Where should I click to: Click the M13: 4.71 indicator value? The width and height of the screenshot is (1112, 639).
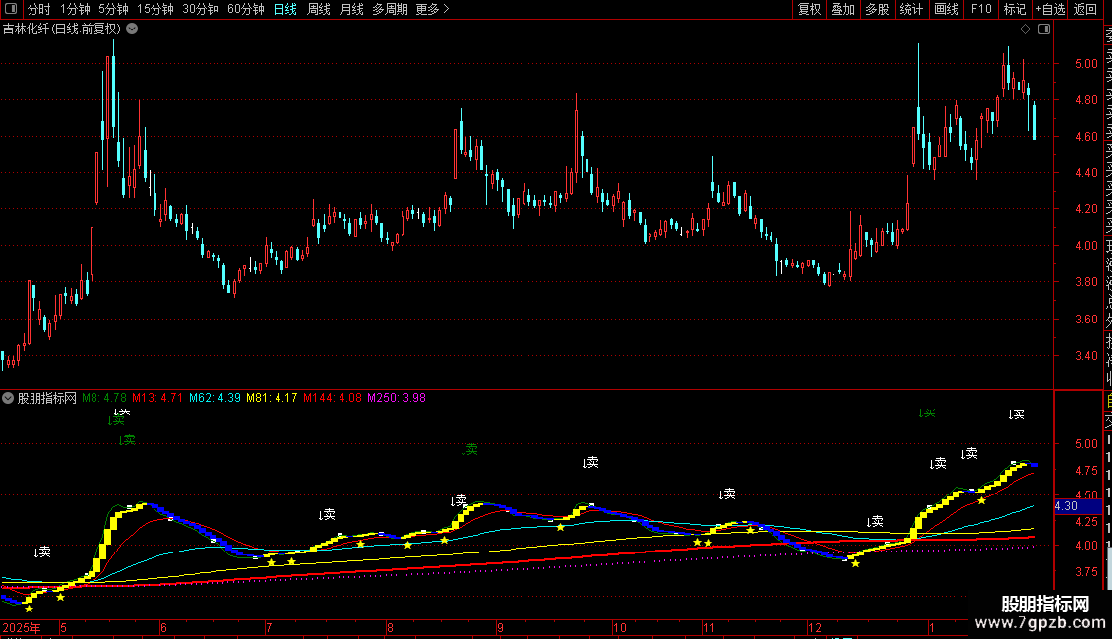point(157,398)
